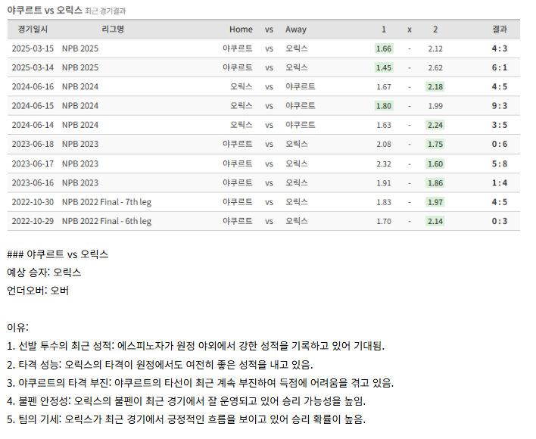Click highlighted odds 2.14

coord(435,221)
